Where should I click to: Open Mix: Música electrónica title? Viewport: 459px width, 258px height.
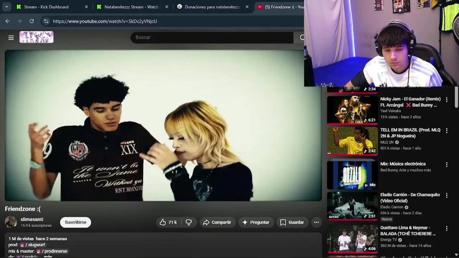pyautogui.click(x=403, y=164)
